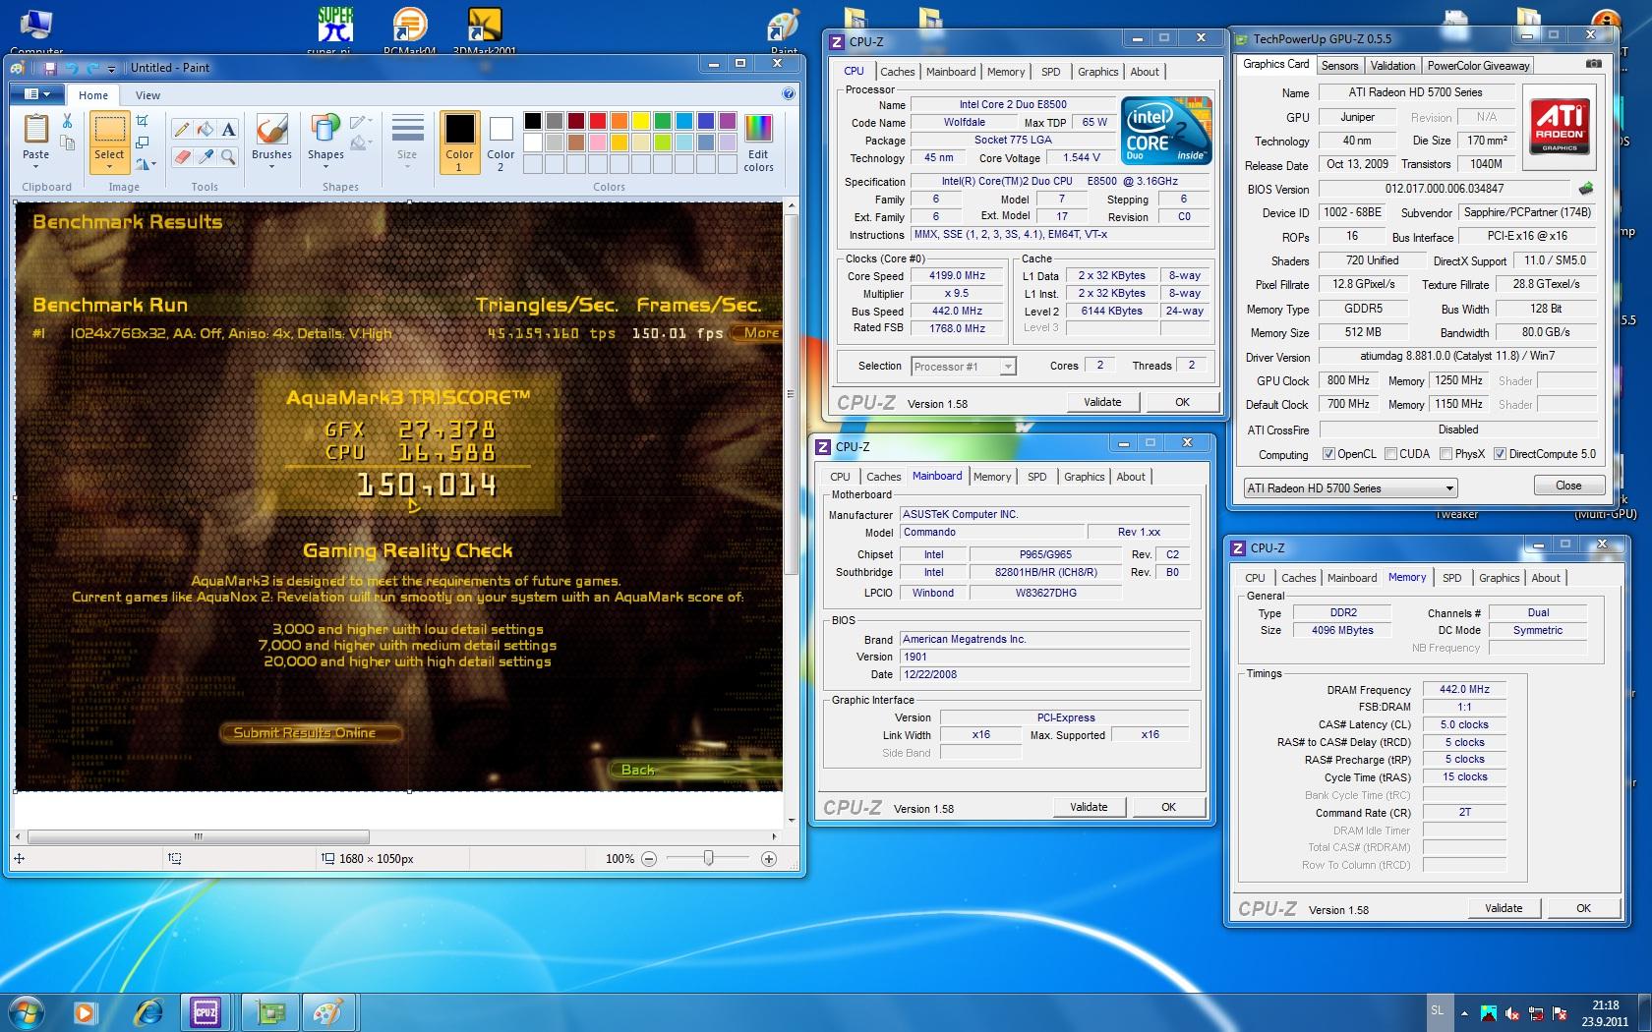This screenshot has height=1032, width=1652.
Task: Open ATI Radeon HD 5700 Series dropdown
Action: (1350, 488)
